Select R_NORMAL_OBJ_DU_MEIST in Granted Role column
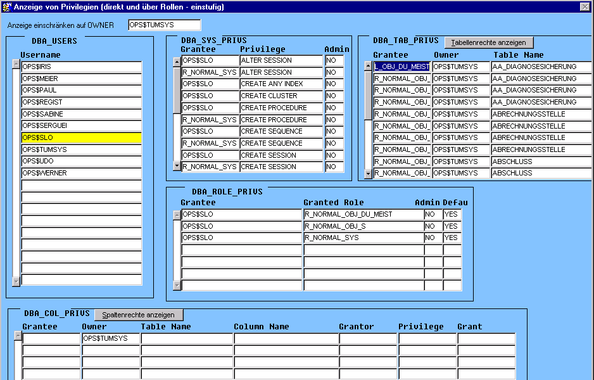Screen dimensions: 594x380 (363, 215)
